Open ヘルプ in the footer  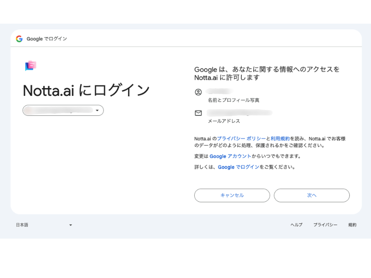pos(296,225)
